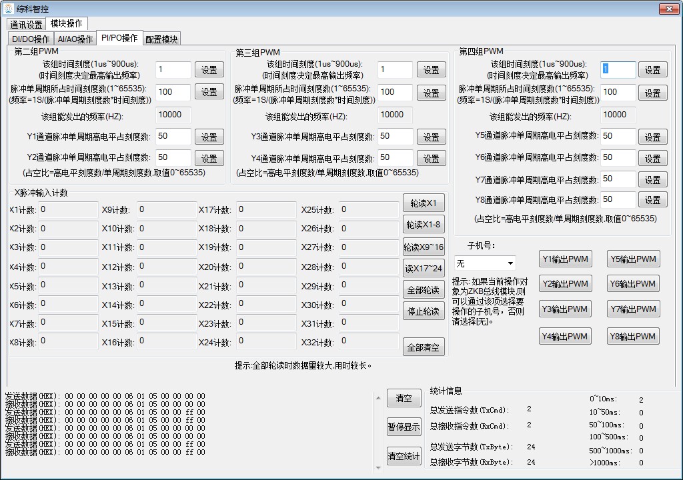Viewport: 683px width, 480px height.
Task: Open the DI/DO操作 tab
Action: tap(31, 39)
